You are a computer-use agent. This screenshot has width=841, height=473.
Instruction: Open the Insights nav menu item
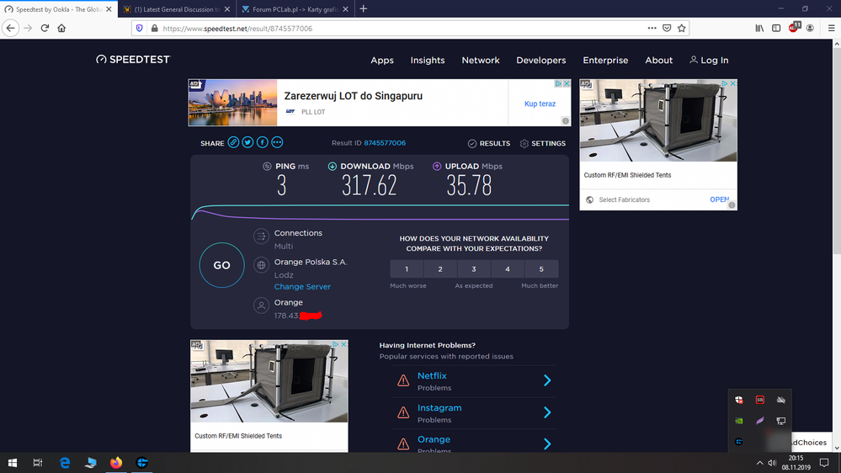pyautogui.click(x=428, y=61)
